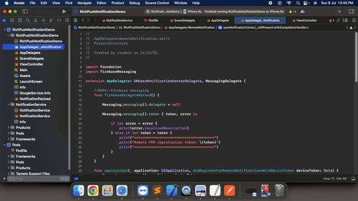The width and height of the screenshot is (358, 201).
Task: Toggle source-control status filter
Action: (x=67, y=179)
